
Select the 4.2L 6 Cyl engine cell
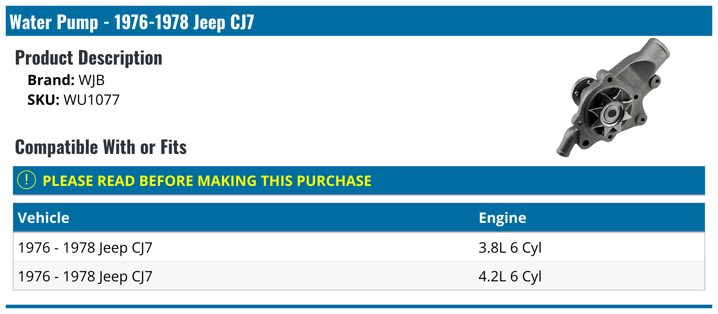pos(510,276)
